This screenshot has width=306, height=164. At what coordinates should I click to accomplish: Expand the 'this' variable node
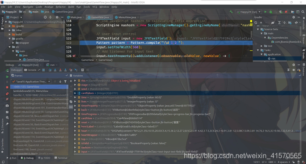[x=75, y=80]
